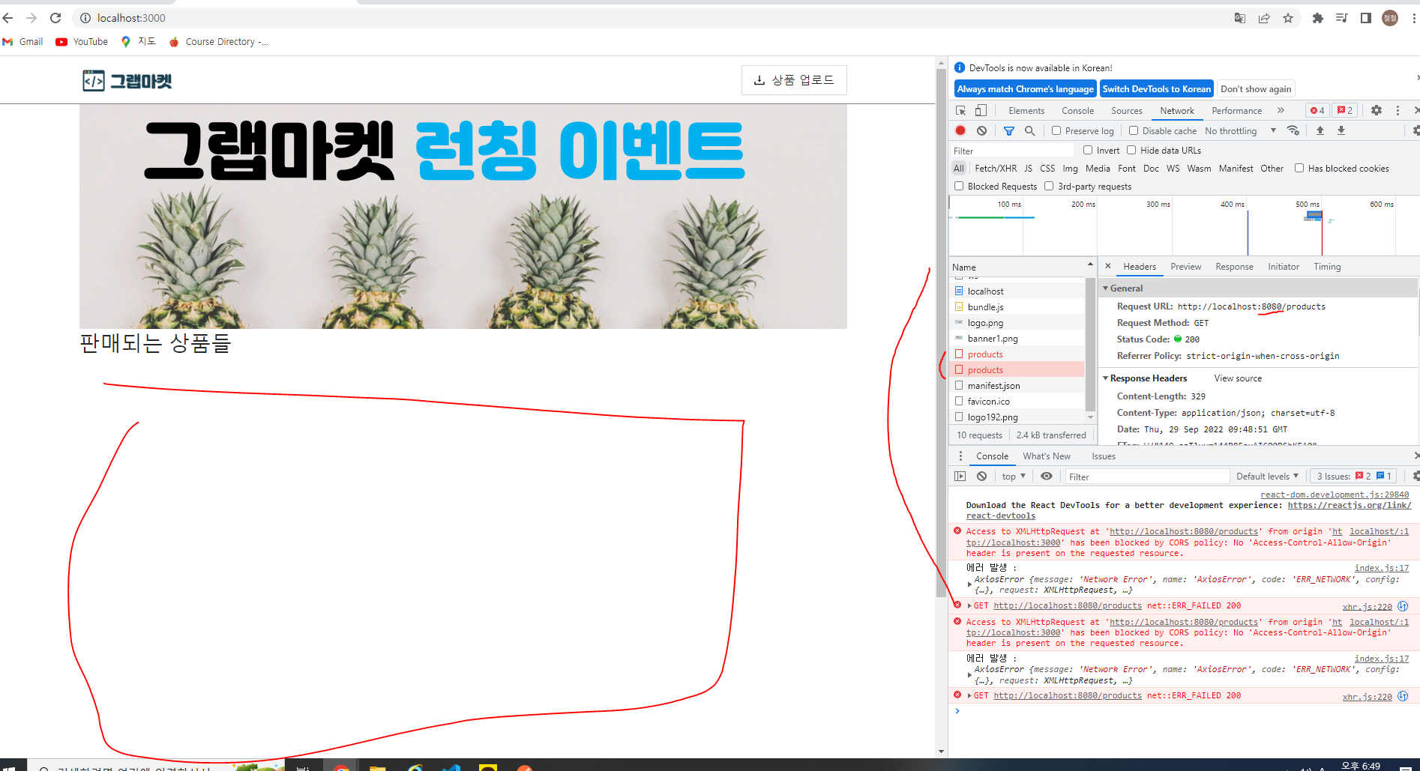1420x771 pixels.
Task: Click the console eye watch-expression icon
Action: point(1047,476)
